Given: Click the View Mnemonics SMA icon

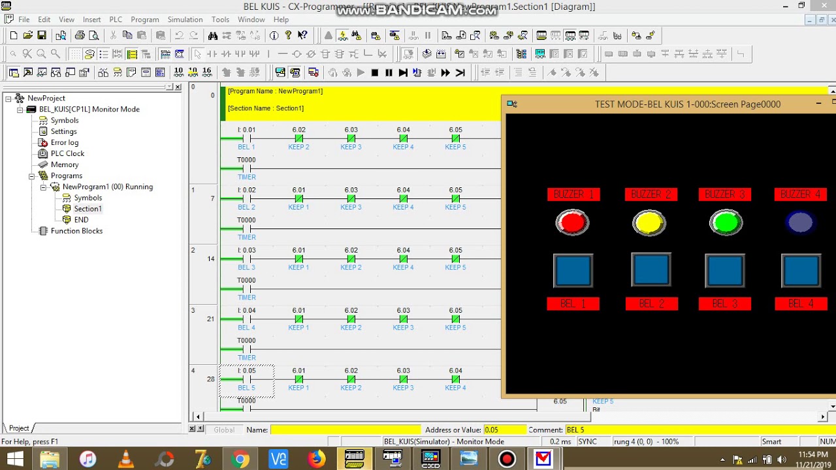Looking at the screenshot, I should [165, 54].
